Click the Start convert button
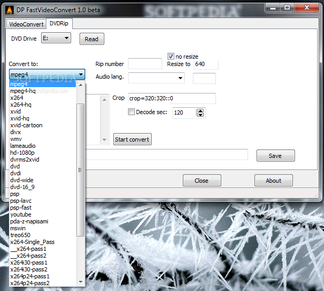Image resolution: width=324 pixels, height=291 pixels. click(132, 139)
